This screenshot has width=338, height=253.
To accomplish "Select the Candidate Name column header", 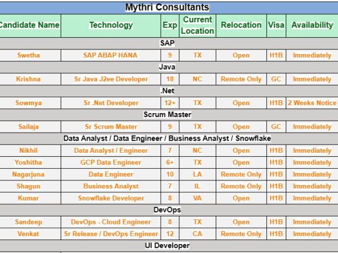I will pyautogui.click(x=29, y=25).
